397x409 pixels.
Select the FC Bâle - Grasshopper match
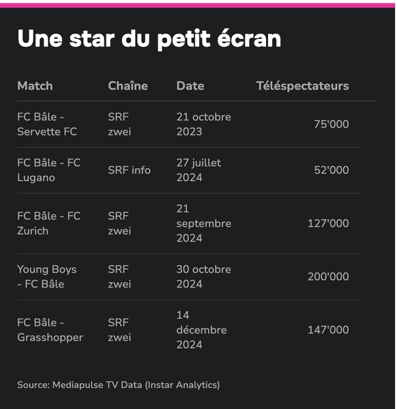click(50, 330)
